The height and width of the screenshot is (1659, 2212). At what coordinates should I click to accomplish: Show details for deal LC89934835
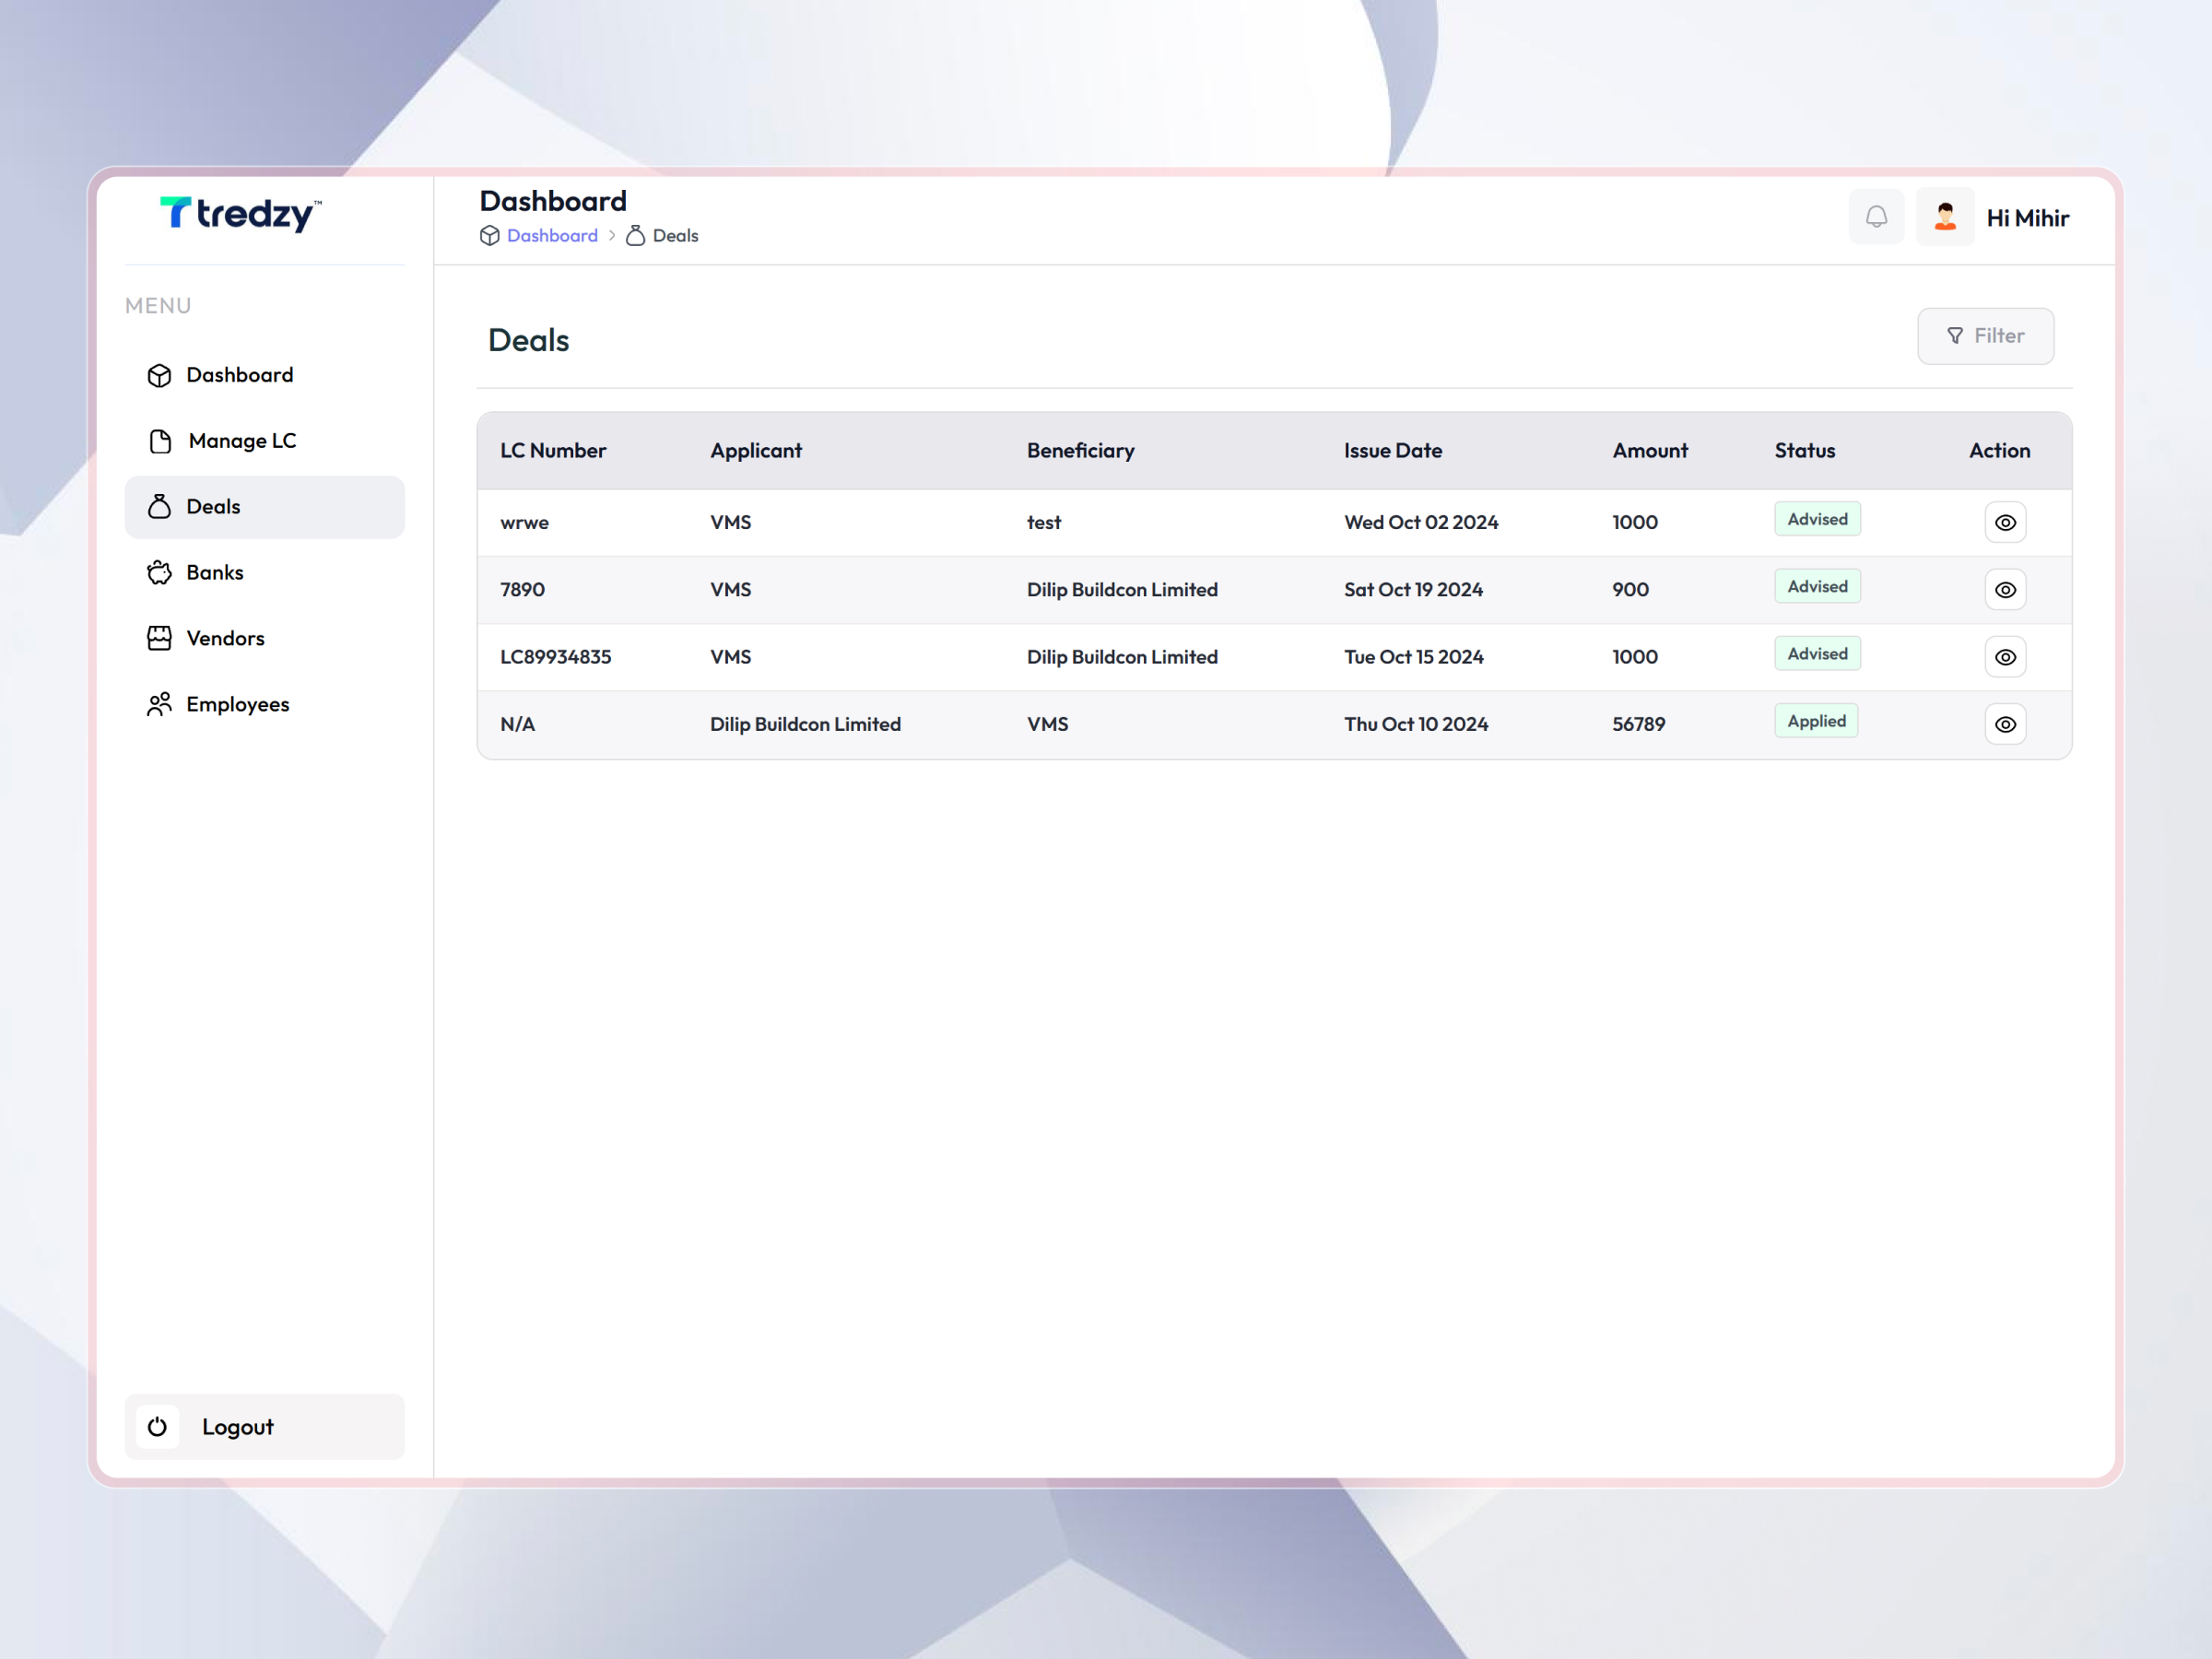tap(2006, 656)
